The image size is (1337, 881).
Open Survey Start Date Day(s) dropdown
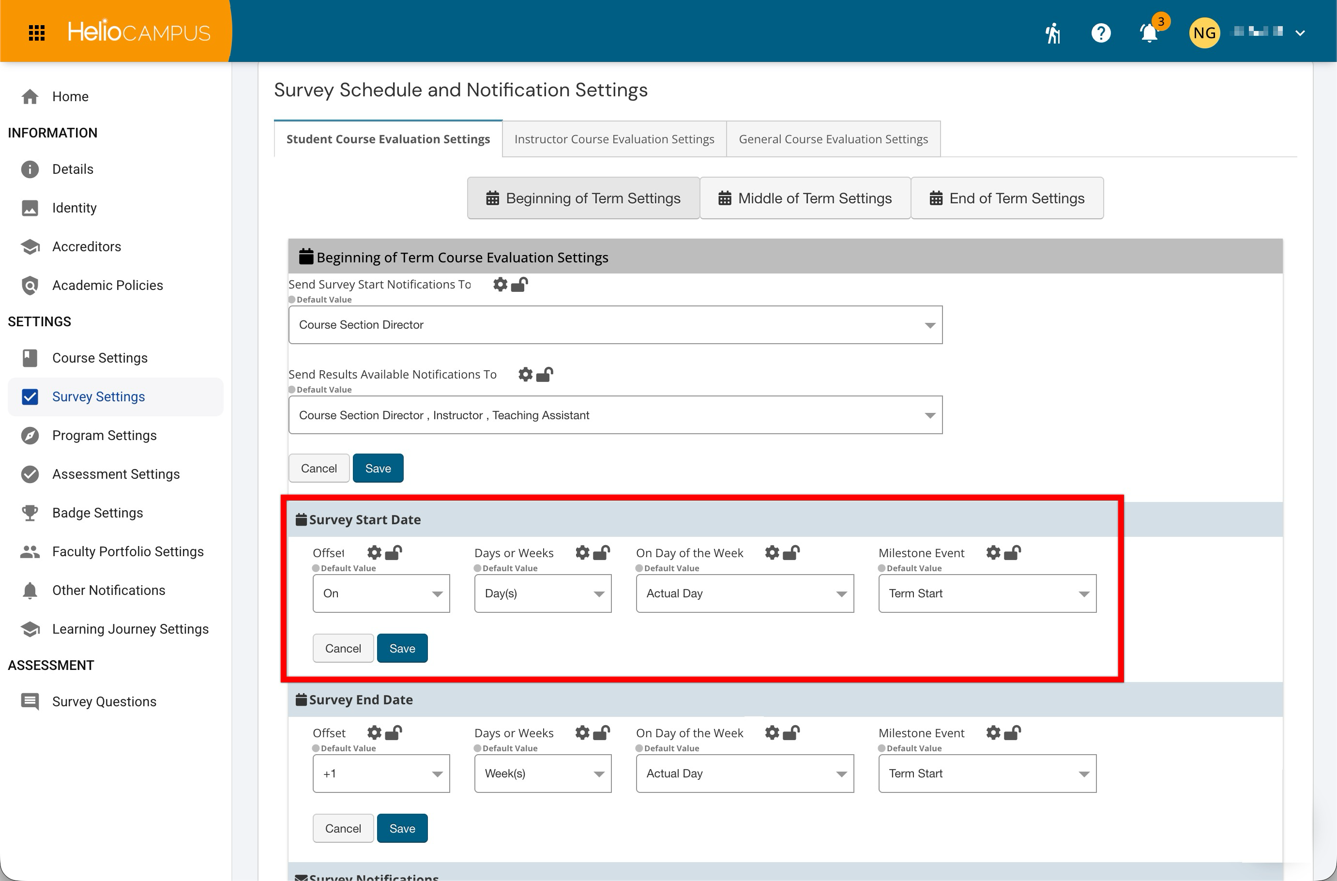543,593
